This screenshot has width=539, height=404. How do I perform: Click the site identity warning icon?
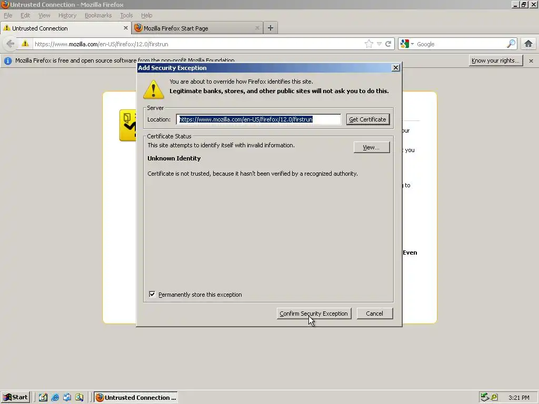coord(25,44)
